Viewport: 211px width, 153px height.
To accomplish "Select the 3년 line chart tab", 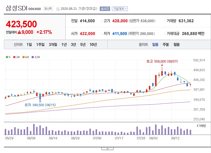I will click(73, 44).
